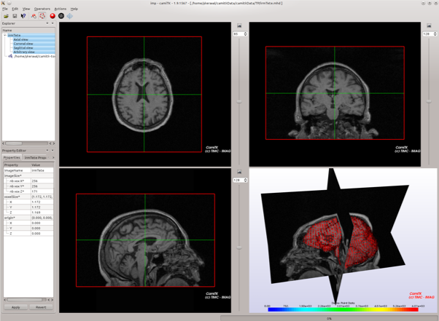Click the sagittal slice slider handle
Screen dimensions: 439x321
pos(239,247)
